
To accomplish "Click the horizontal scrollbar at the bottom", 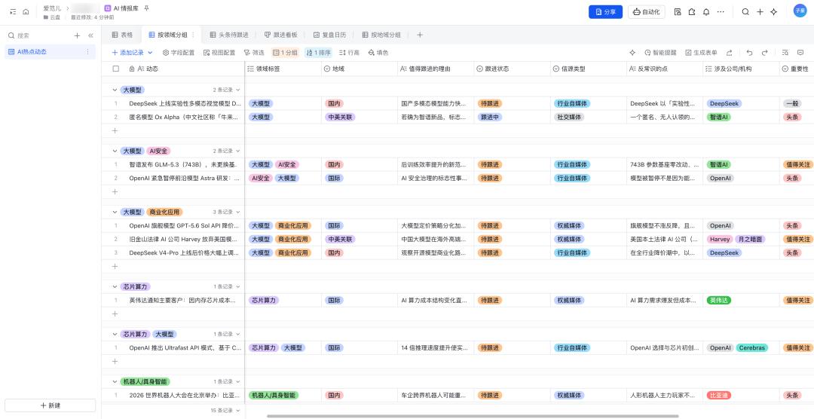I will 473,416.
